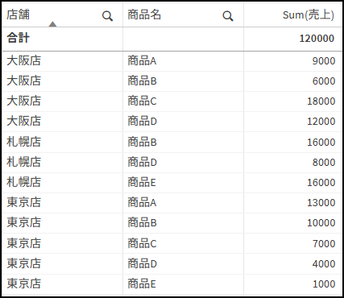344x298 pixels.
Task: Select 東京店 in the 商品A row
Action: [23, 202]
